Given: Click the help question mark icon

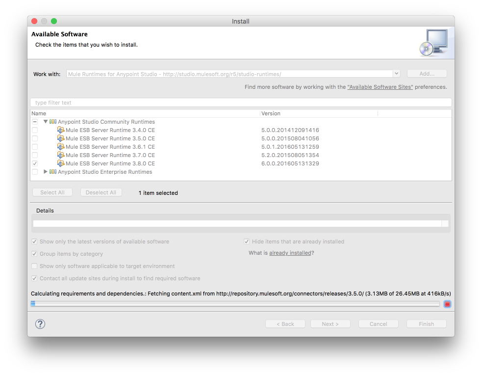Looking at the screenshot, I should [40, 323].
